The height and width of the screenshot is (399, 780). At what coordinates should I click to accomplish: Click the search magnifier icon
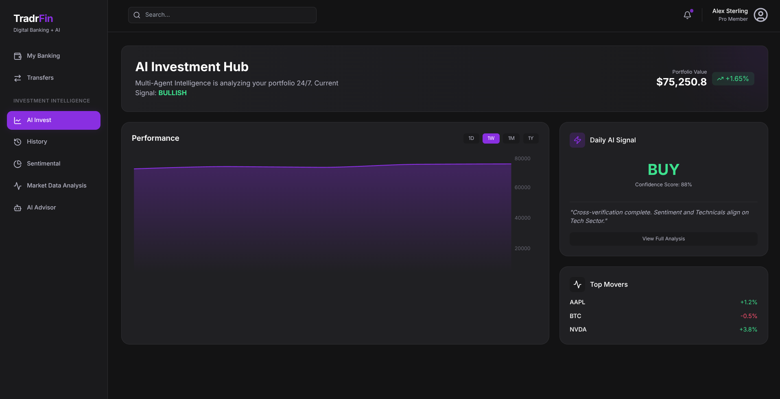tap(137, 15)
